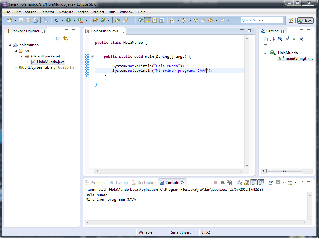The image size is (319, 238).
Task: Click the Save icon in the toolbar
Action: coord(21,20)
